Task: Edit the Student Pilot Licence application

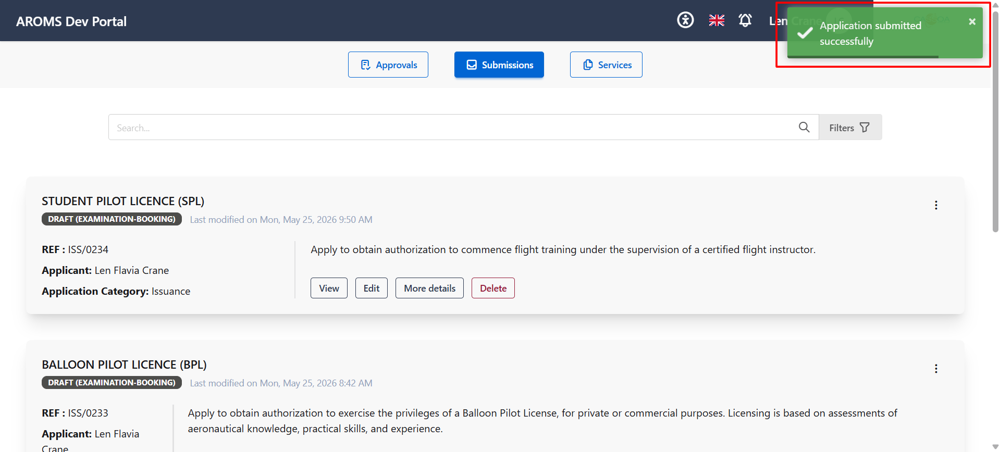Action: pyautogui.click(x=372, y=288)
